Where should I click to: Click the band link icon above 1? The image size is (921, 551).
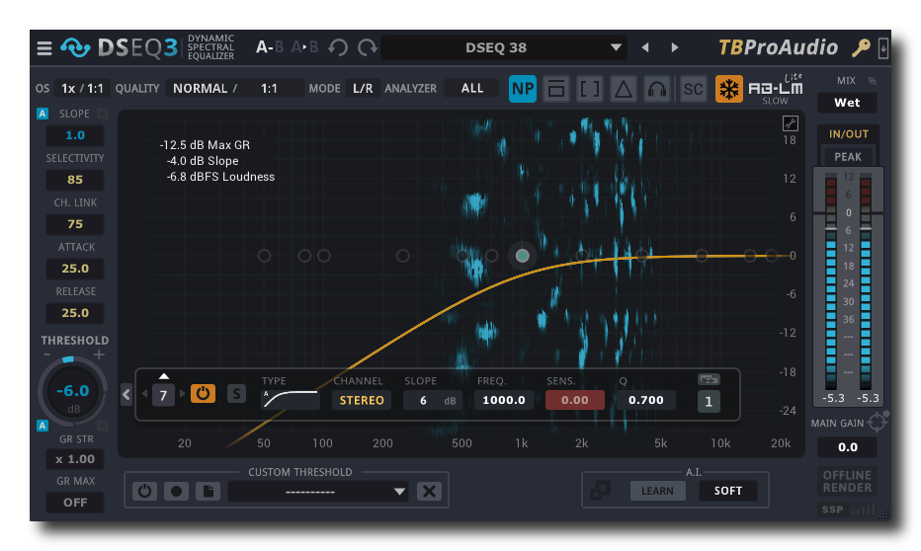coord(709,379)
